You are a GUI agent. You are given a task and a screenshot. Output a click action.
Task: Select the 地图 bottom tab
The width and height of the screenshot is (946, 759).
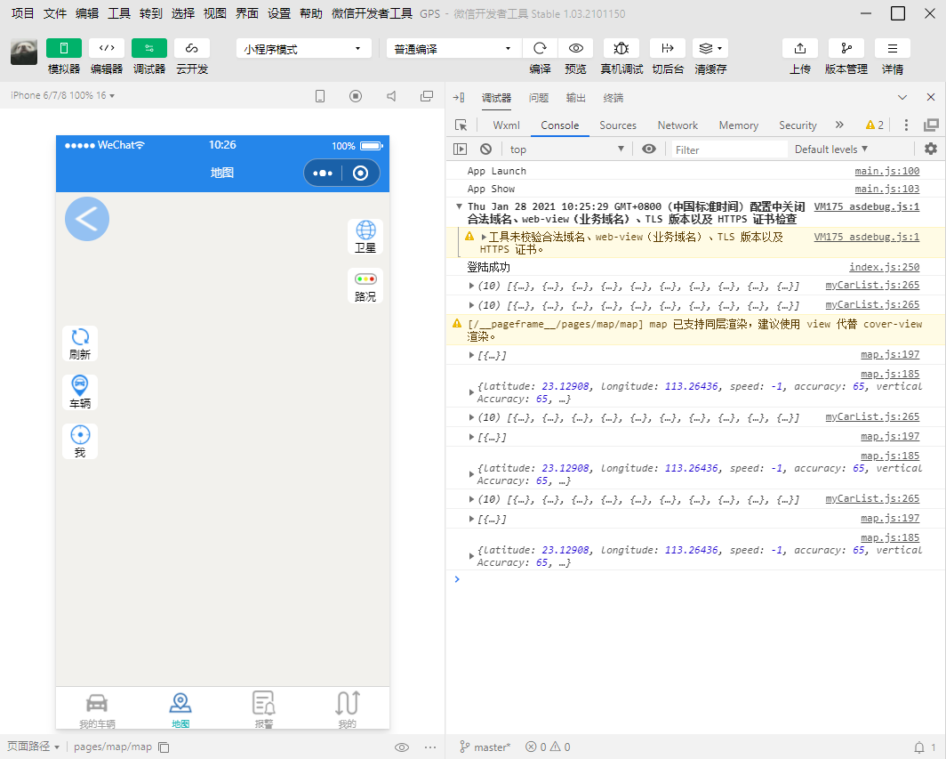180,709
